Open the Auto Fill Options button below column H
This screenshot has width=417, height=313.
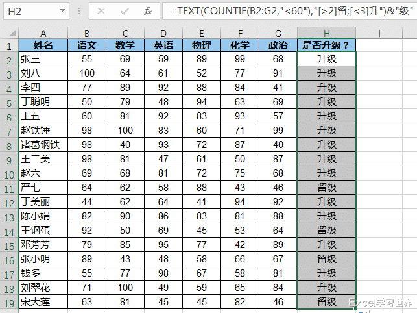363,311
